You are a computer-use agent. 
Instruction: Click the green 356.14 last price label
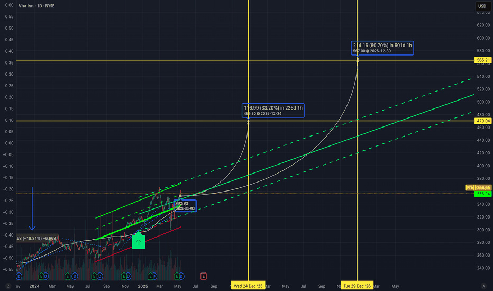tap(483, 194)
